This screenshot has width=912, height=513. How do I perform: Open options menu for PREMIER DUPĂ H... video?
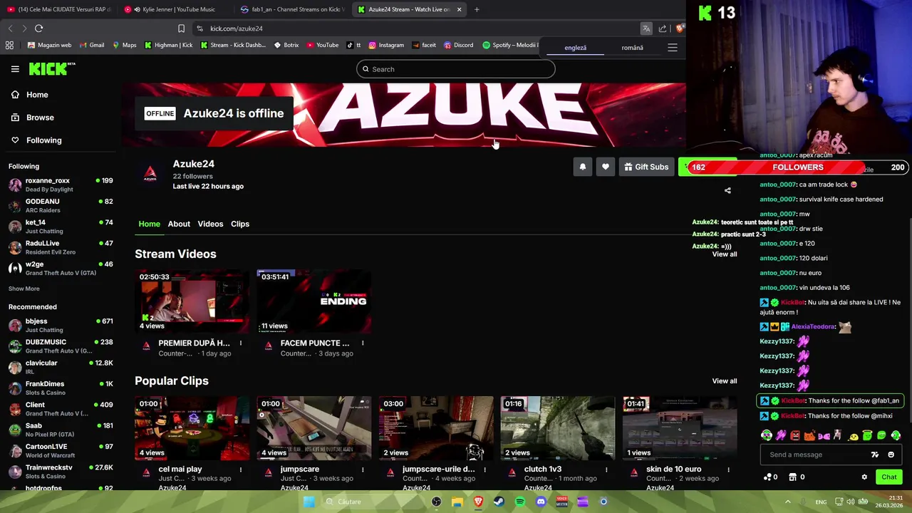[x=240, y=343]
